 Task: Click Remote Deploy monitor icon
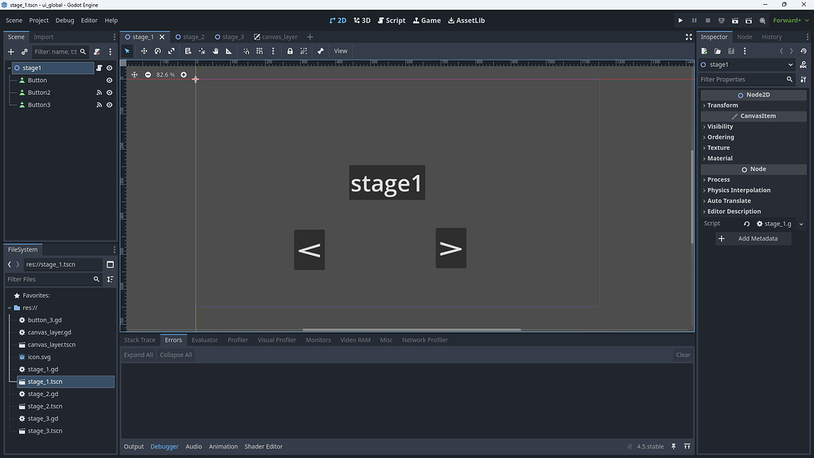click(721, 20)
